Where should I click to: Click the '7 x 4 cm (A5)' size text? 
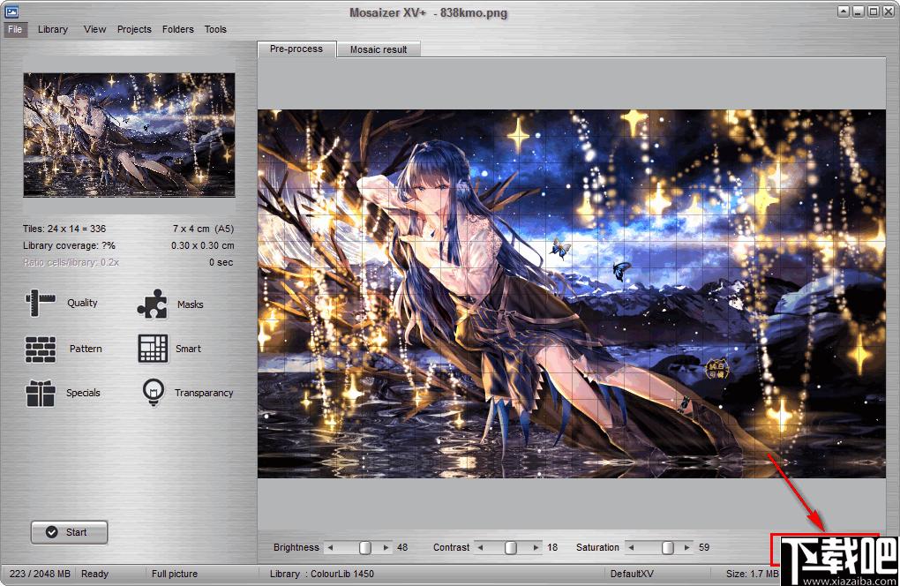(203, 229)
